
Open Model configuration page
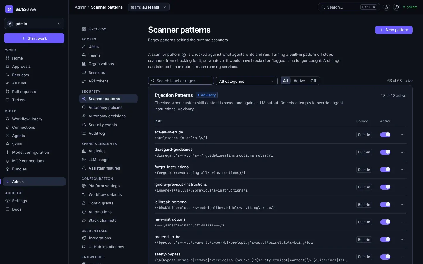pyautogui.click(x=34, y=152)
